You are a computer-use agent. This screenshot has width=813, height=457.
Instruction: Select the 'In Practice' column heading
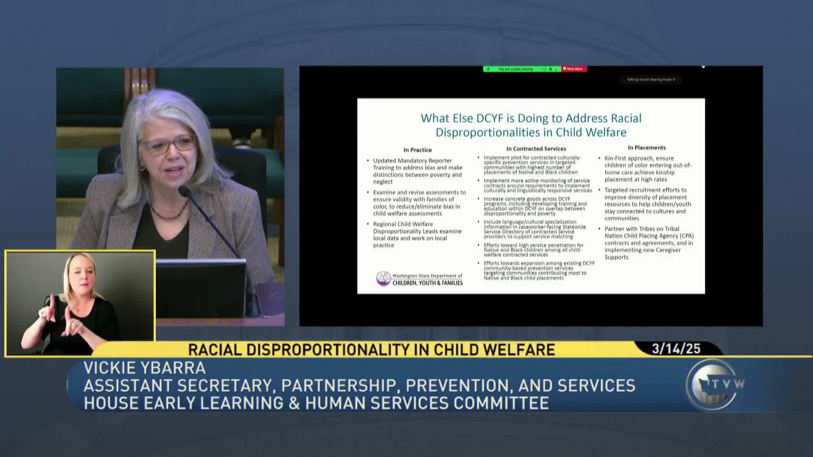[x=418, y=150]
